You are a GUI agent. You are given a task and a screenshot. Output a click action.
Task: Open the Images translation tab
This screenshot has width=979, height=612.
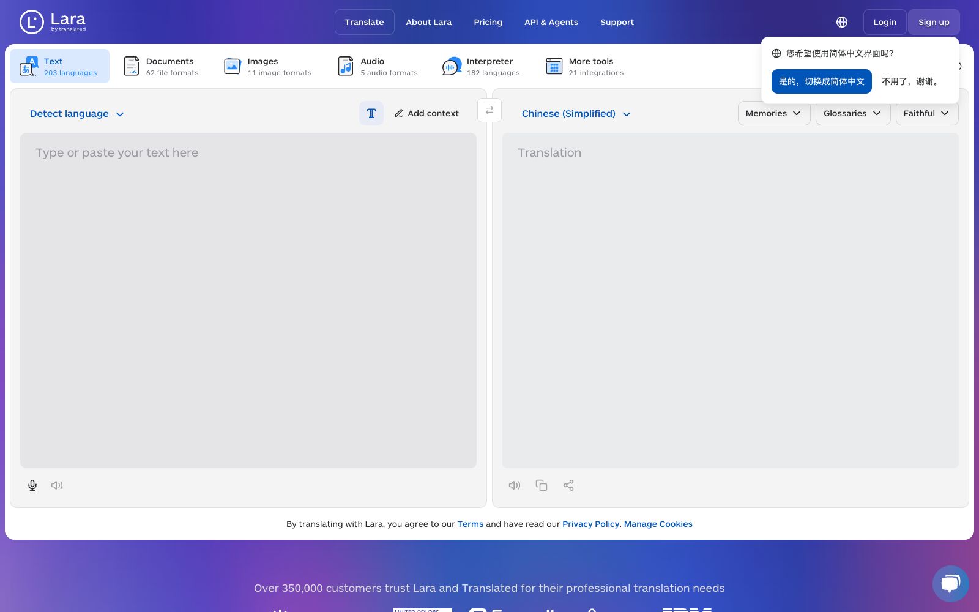tap(267, 66)
